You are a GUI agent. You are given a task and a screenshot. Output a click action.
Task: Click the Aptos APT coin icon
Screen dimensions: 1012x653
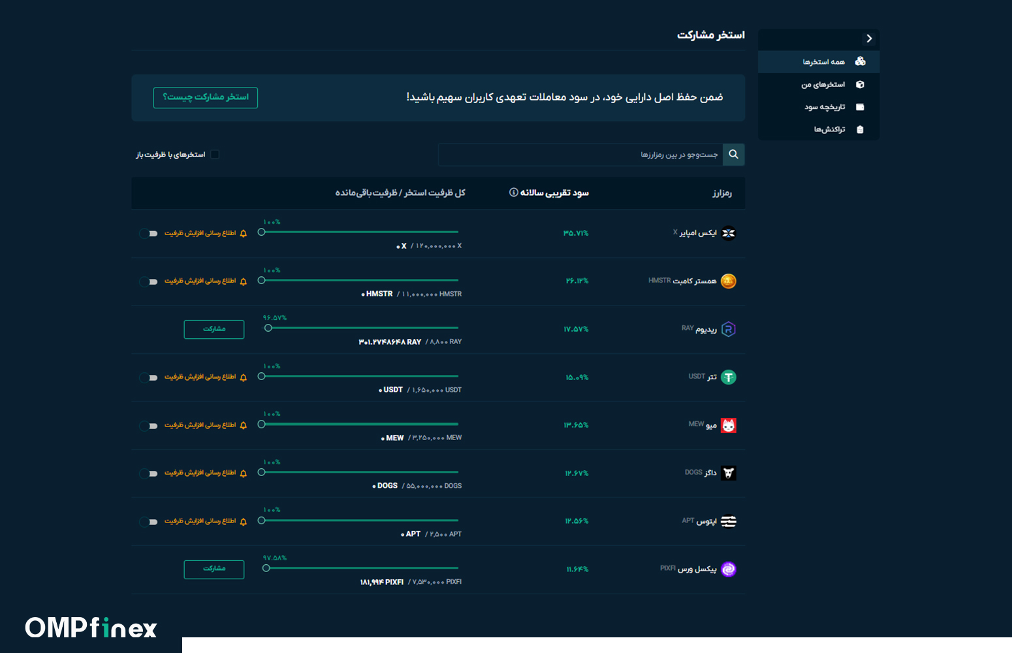pyautogui.click(x=729, y=521)
